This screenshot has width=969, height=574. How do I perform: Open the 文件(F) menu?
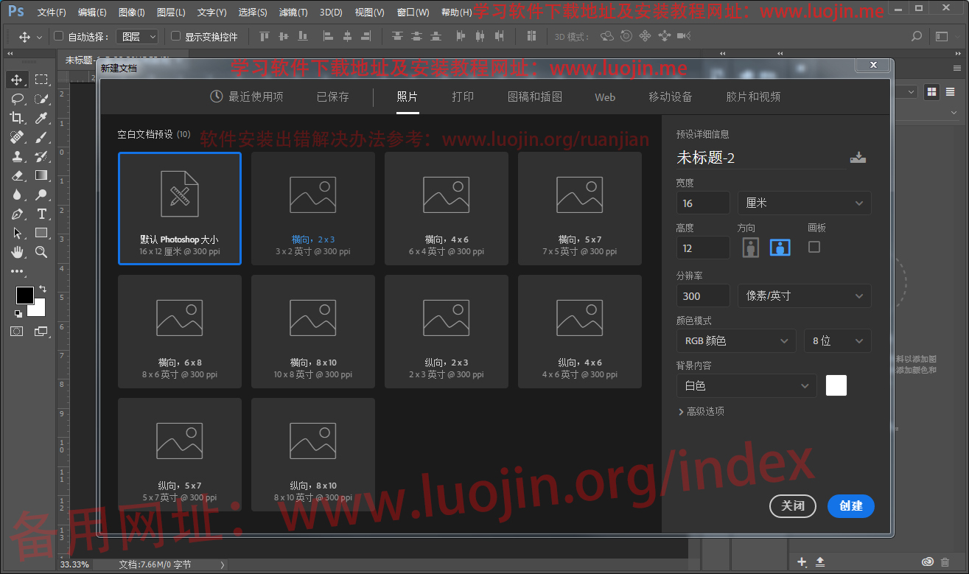pyautogui.click(x=52, y=13)
